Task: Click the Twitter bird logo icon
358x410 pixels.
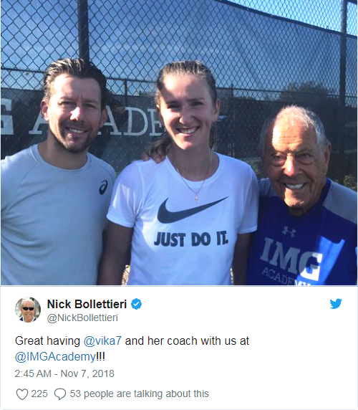Action: (336, 304)
